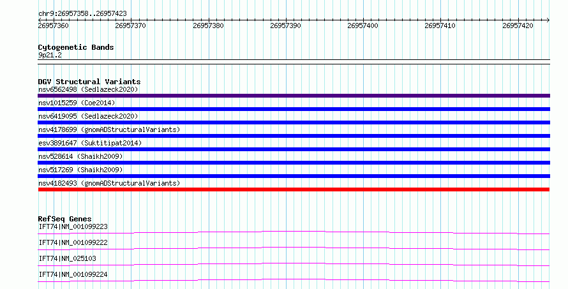Click ruler coordinate 26957380
Screen dimensions: 568x289
[208, 26]
